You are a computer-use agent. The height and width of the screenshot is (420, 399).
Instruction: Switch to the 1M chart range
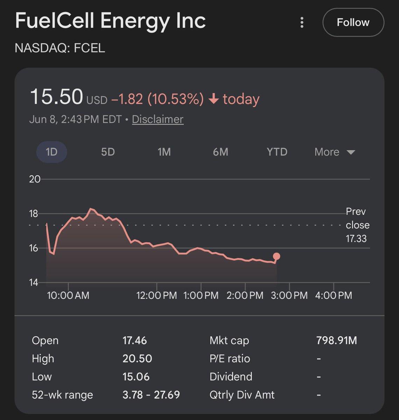[x=164, y=152]
